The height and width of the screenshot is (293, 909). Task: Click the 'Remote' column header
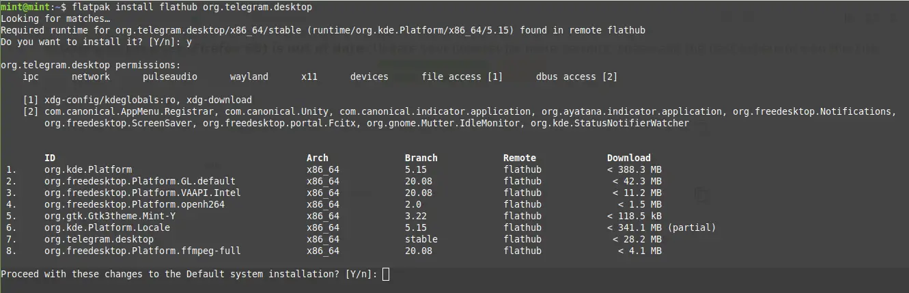(520, 158)
